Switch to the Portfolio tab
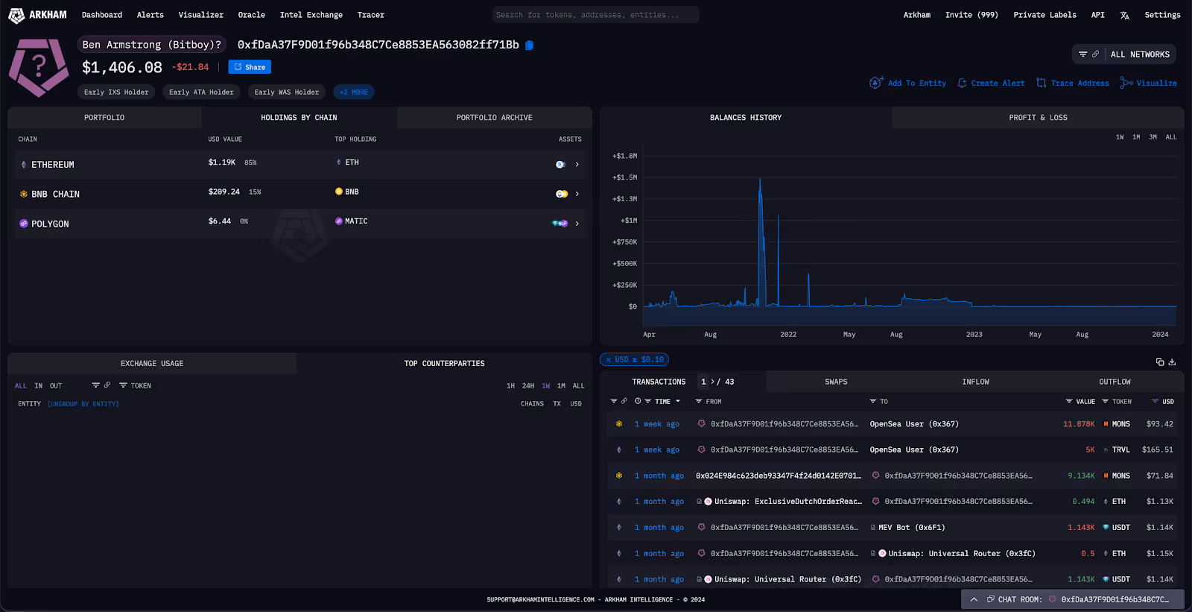The height and width of the screenshot is (612, 1192). click(104, 118)
